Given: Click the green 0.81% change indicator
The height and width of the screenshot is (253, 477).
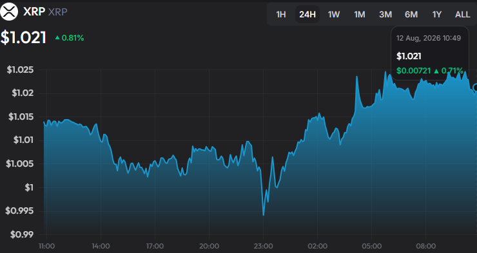Looking at the screenshot, I should click(x=70, y=38).
